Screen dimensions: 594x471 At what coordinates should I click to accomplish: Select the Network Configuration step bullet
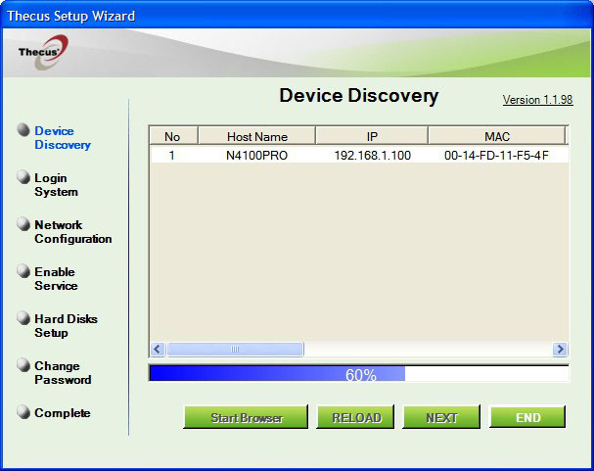23,224
